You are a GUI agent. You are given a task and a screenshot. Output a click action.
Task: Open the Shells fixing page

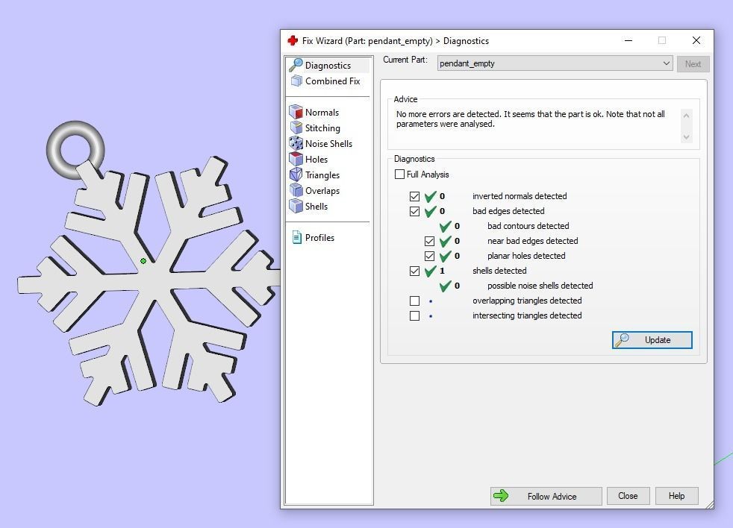316,207
